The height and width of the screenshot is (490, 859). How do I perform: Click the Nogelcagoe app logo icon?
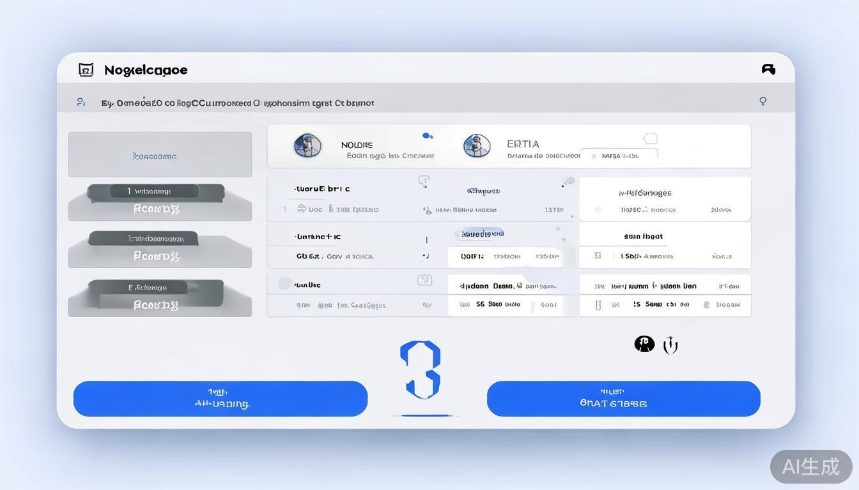click(86, 70)
